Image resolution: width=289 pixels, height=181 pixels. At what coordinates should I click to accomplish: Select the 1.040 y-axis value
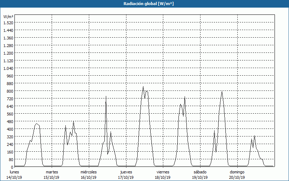[x=8, y=68]
